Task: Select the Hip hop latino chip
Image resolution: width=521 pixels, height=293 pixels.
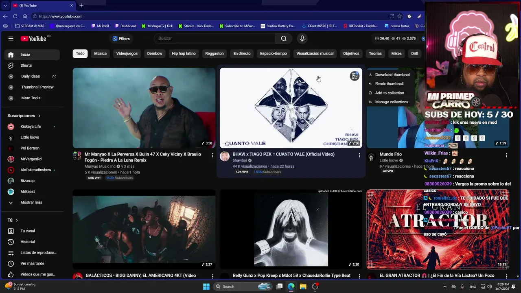Action: (x=184, y=54)
